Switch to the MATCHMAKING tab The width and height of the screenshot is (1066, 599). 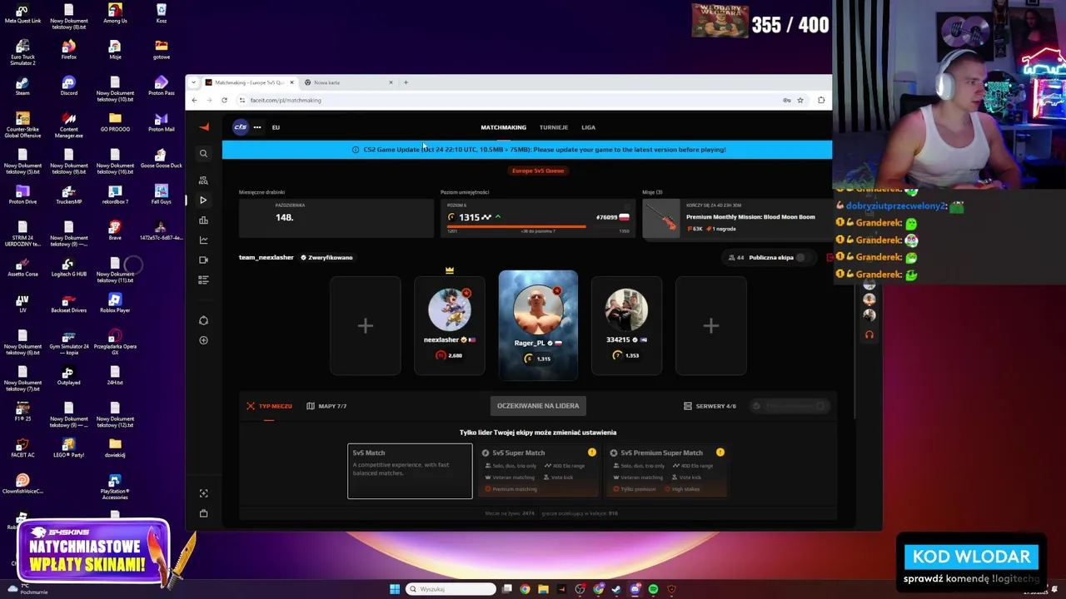(503, 127)
